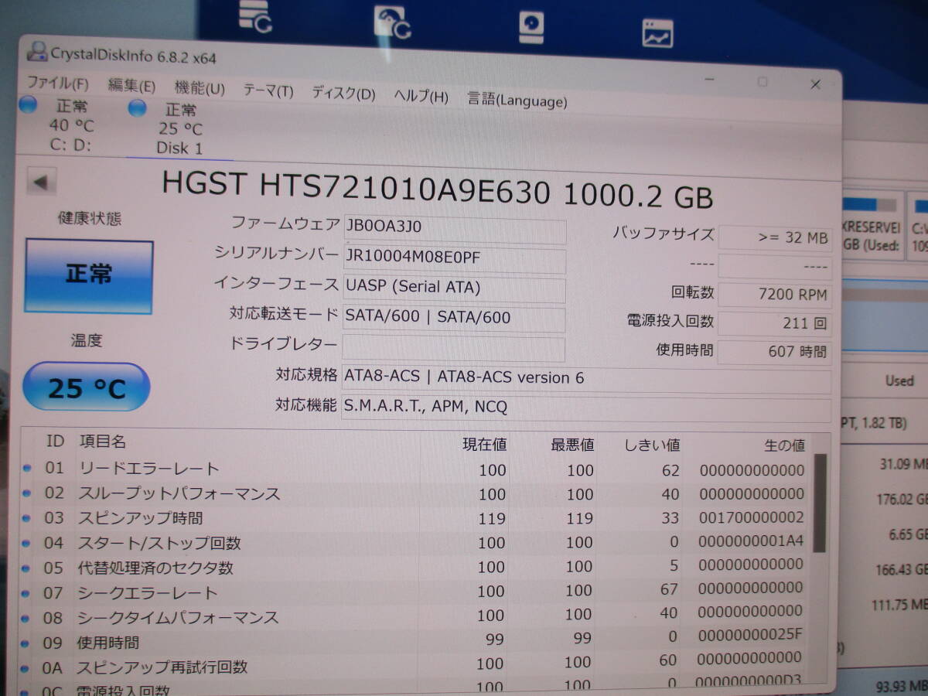Click the transfer mode field SATA/600 | SATA/600
The height and width of the screenshot is (696, 928).
(x=454, y=319)
